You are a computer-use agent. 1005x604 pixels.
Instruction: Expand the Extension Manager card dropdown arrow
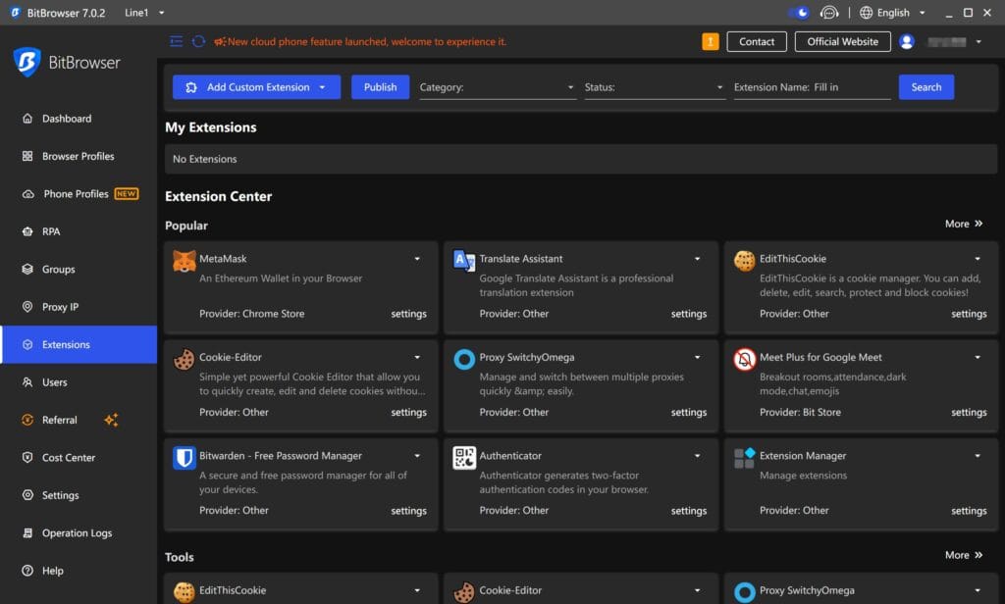tap(978, 455)
